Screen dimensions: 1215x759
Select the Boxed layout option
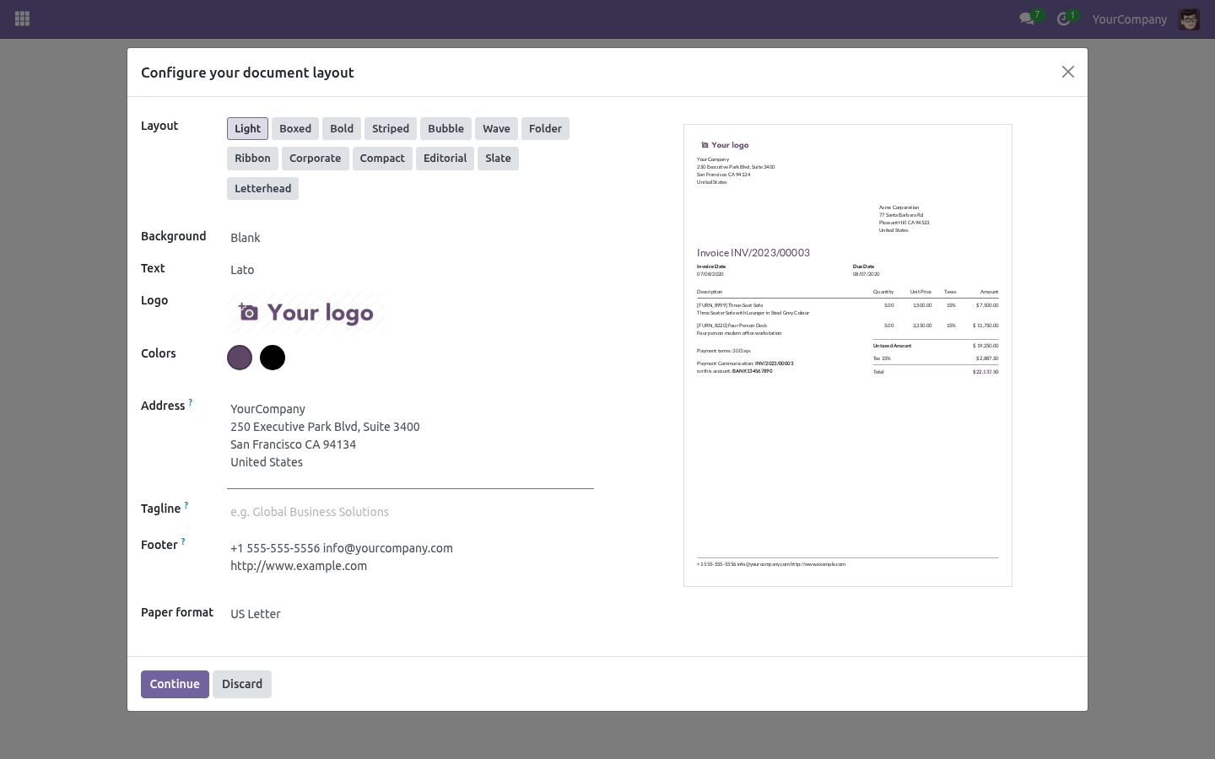click(x=295, y=128)
